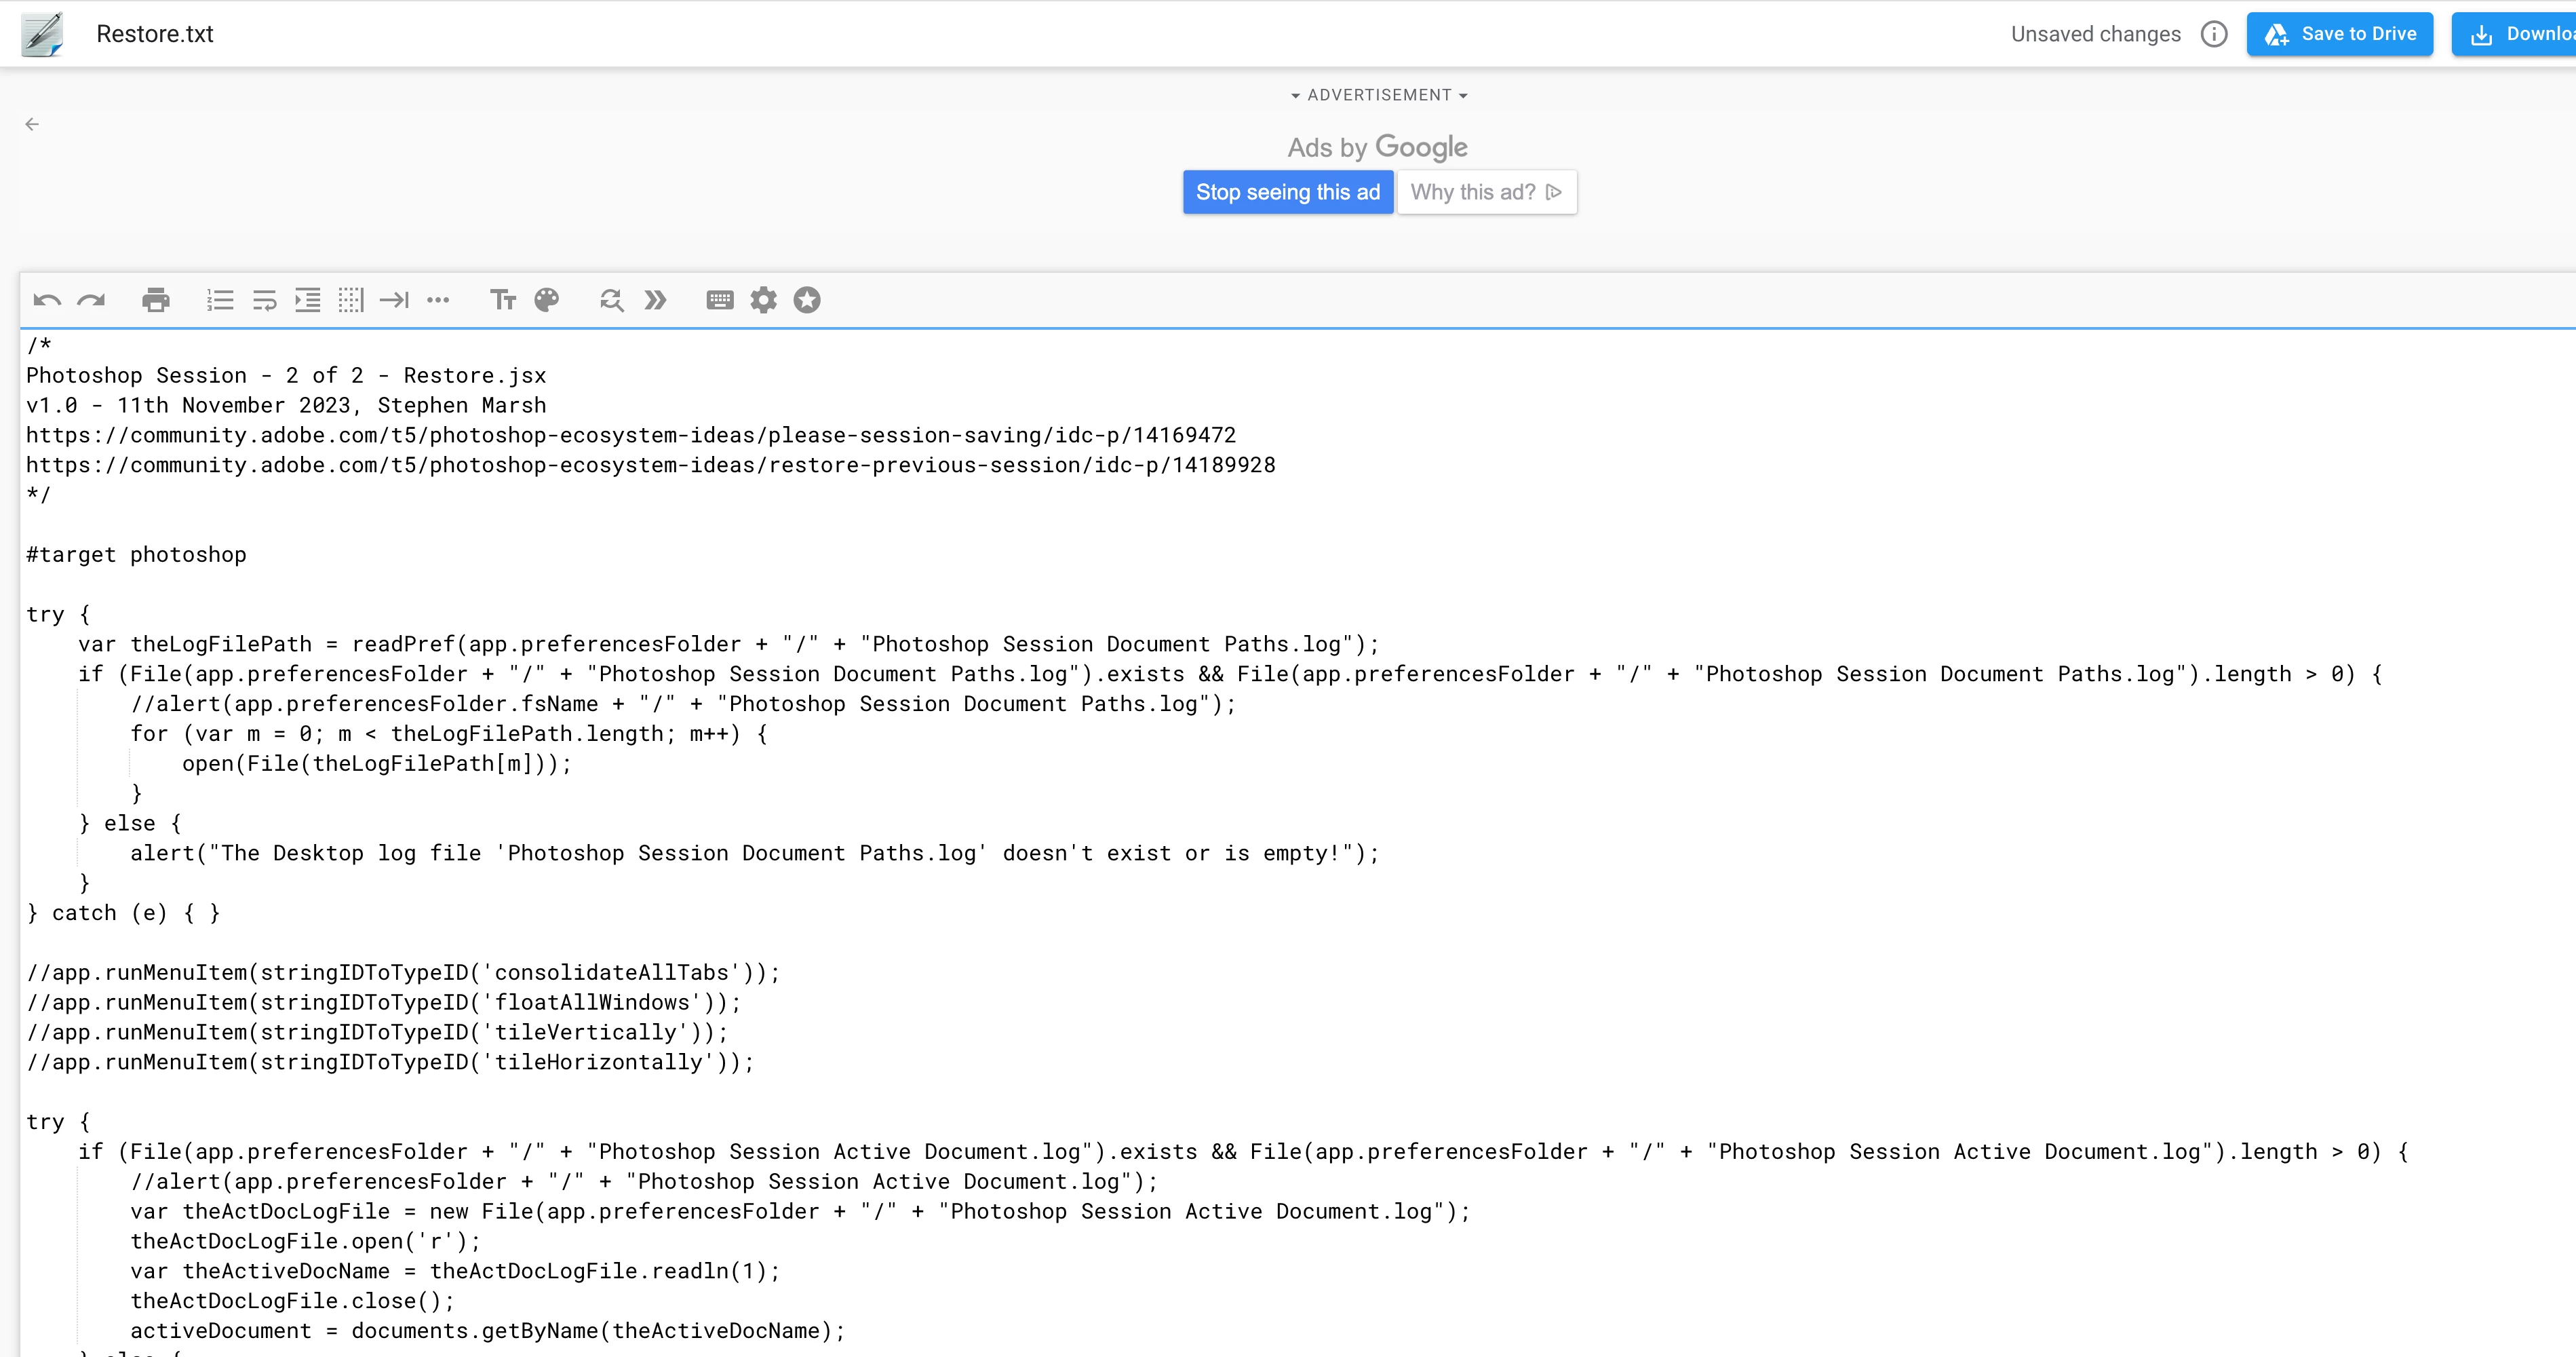Screen dimensions: 2576x1357
Task: Open font size settings (Tt icon)
Action: click(503, 300)
